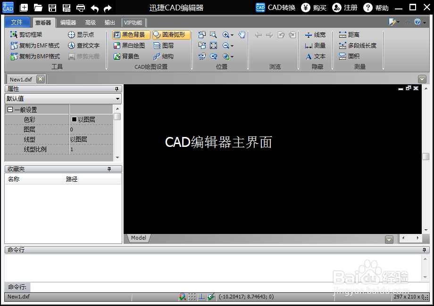Open the 文件 menu

pyautogui.click(x=17, y=22)
